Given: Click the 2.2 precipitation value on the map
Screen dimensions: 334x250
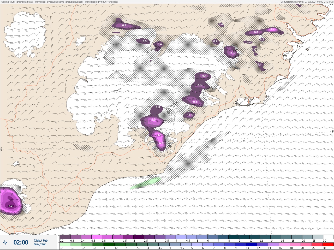Looking at the screenshot, I should point(10,206).
